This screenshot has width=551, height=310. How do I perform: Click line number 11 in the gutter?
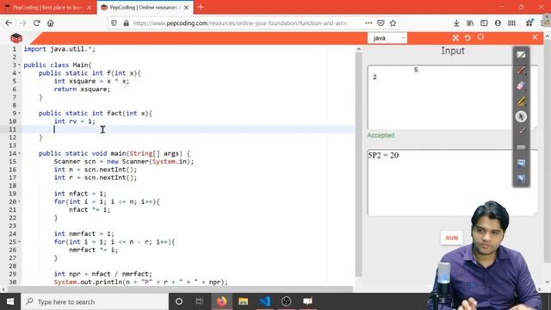(12, 129)
